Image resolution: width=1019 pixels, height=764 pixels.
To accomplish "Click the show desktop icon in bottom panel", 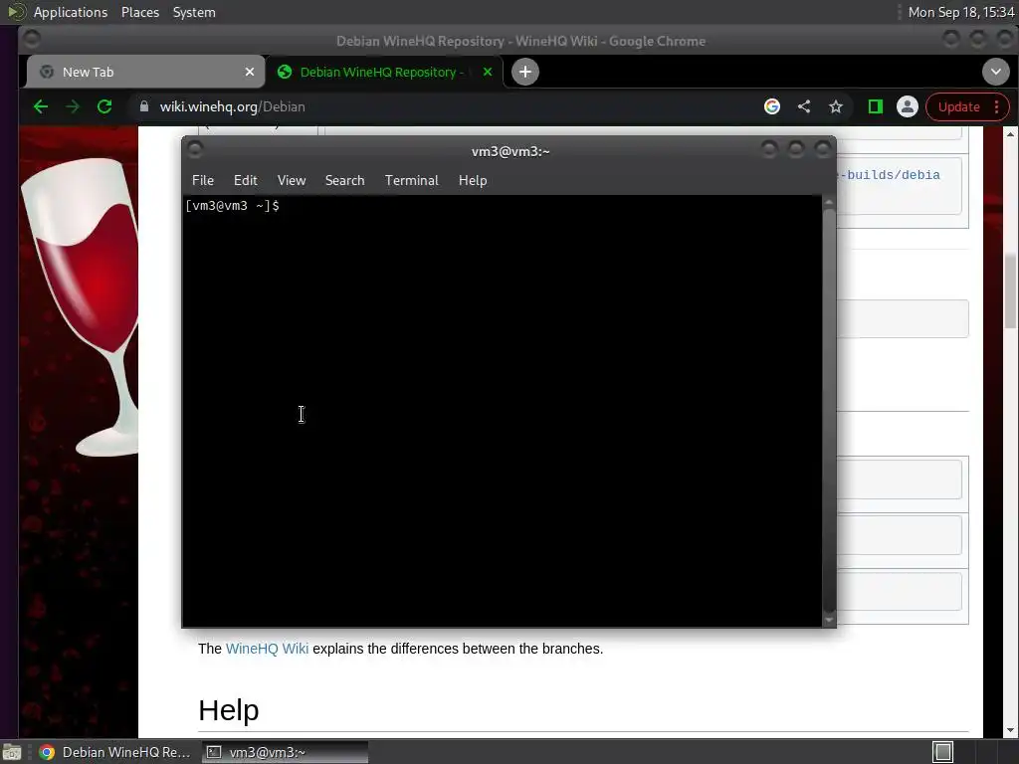I will 12,752.
